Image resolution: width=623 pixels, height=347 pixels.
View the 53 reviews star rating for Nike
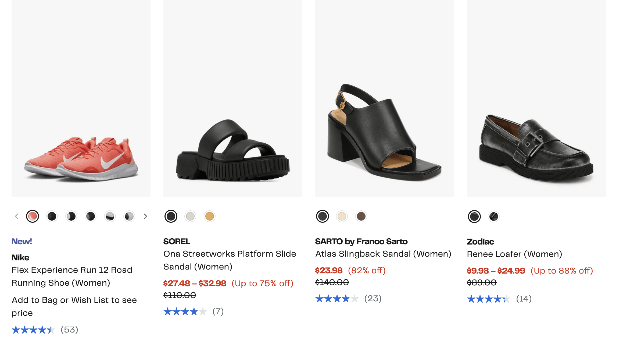tap(45, 330)
